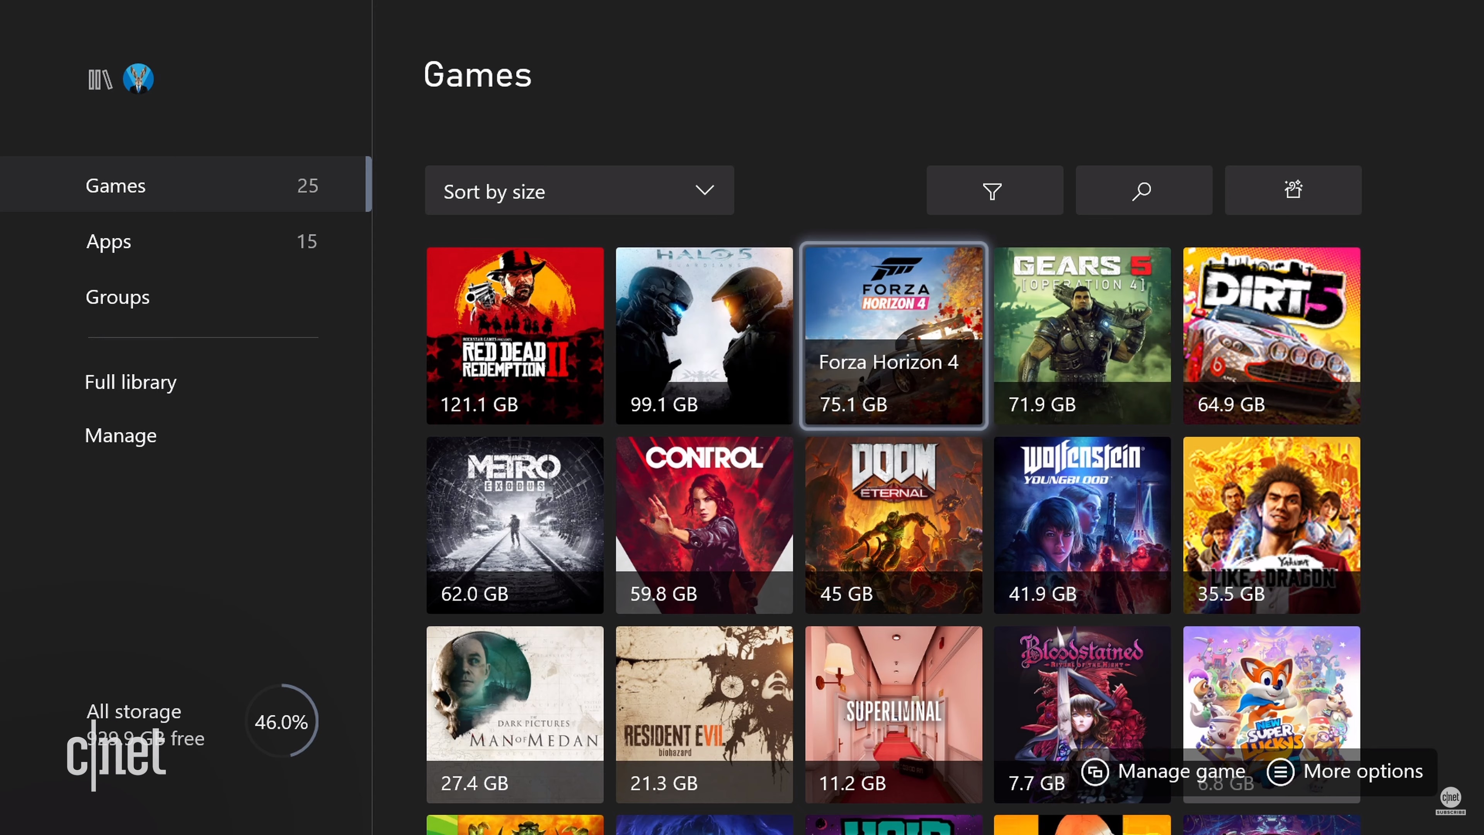Click the All storage label
The width and height of the screenshot is (1484, 835).
(134, 712)
